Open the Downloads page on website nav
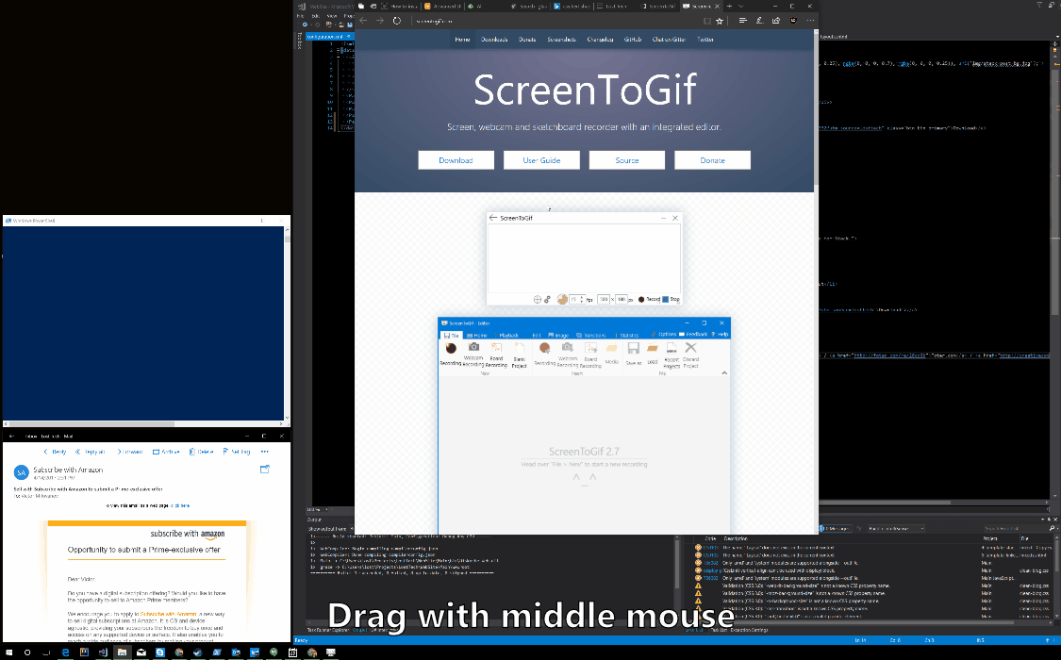The image size is (1061, 660). (x=494, y=40)
